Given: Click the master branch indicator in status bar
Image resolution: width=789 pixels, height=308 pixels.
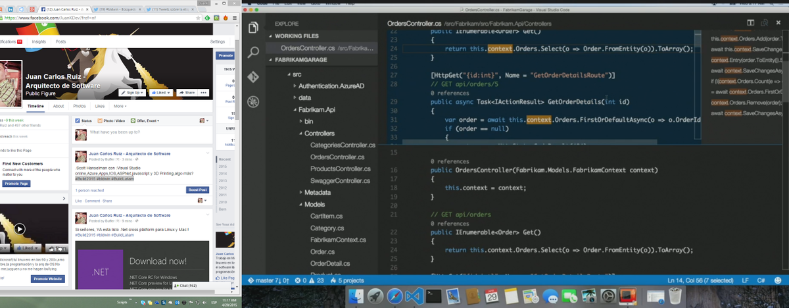Looking at the screenshot, I should (269, 281).
